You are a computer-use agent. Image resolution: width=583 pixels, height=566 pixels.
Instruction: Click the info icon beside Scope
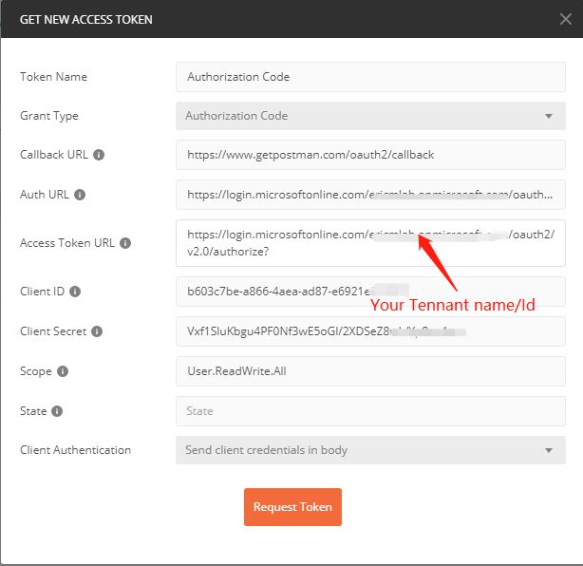(63, 371)
